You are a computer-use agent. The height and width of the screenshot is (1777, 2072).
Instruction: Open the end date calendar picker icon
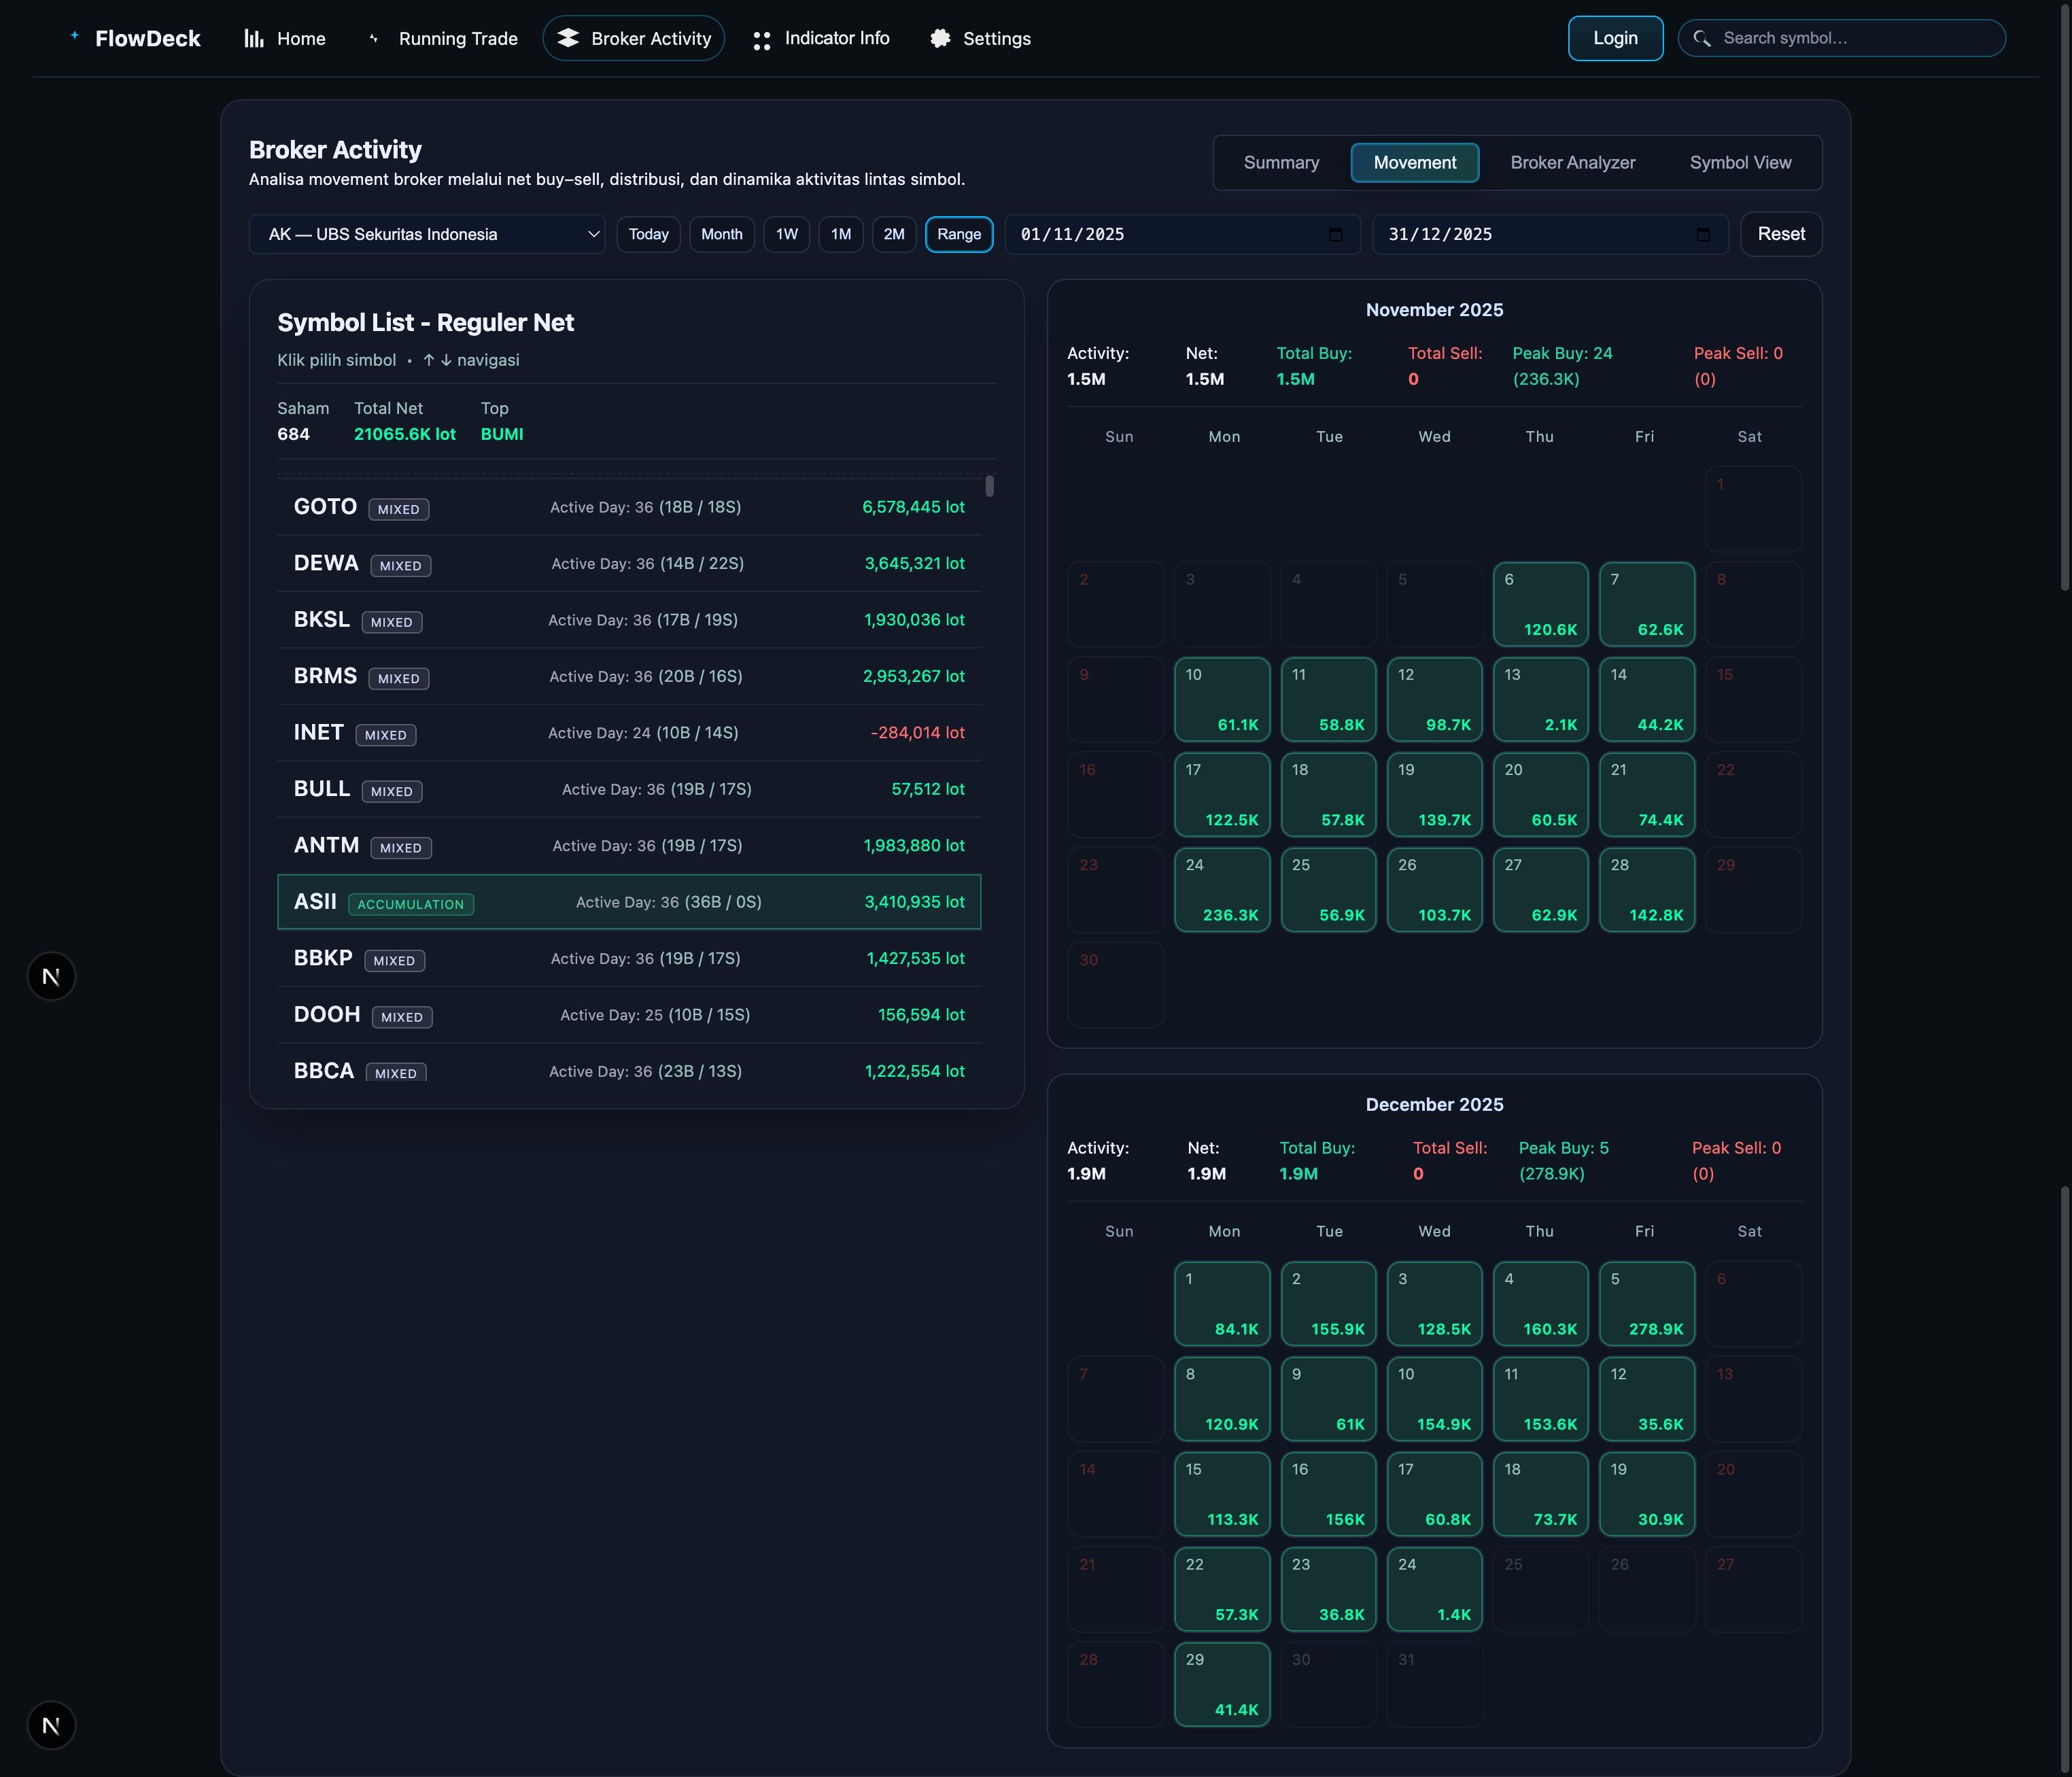(x=1703, y=235)
